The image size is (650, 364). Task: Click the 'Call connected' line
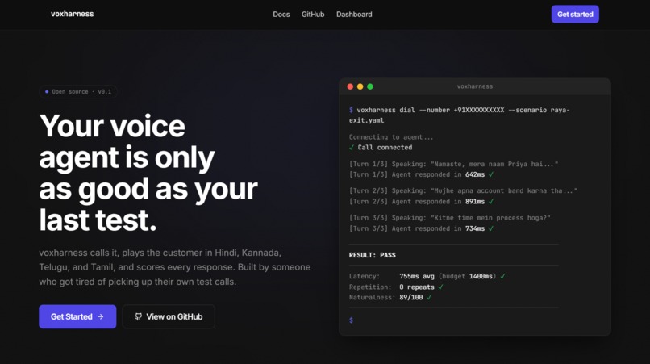click(x=381, y=148)
